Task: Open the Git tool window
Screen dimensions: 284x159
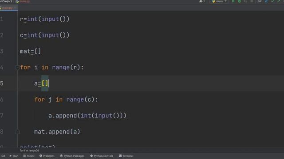Action: click(x=3, y=156)
